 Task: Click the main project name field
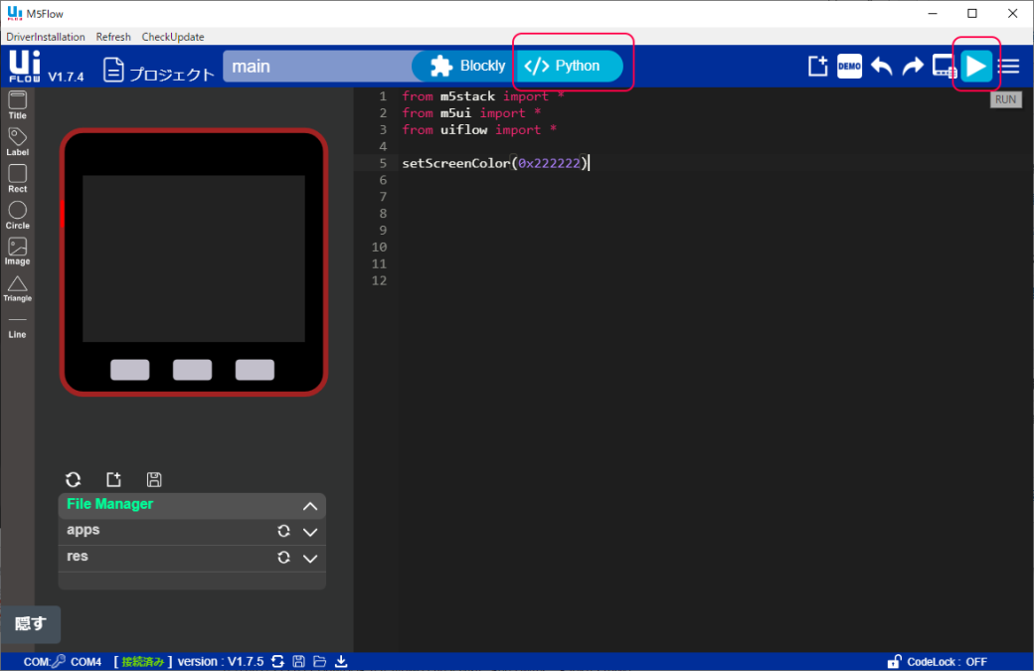point(318,66)
